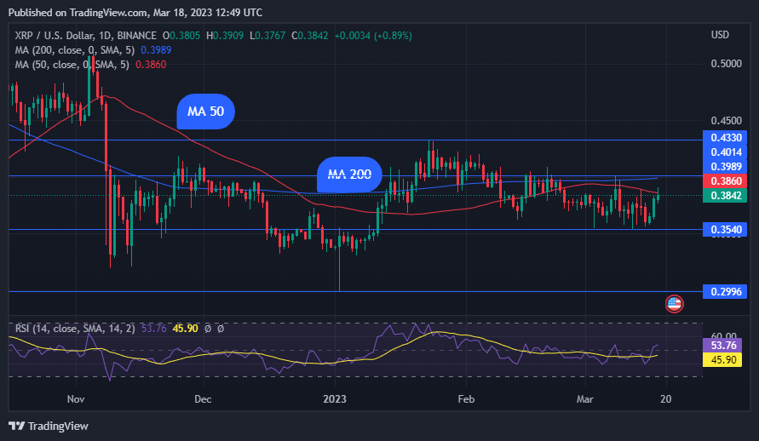Click the Nov date on the time axis

click(76, 399)
